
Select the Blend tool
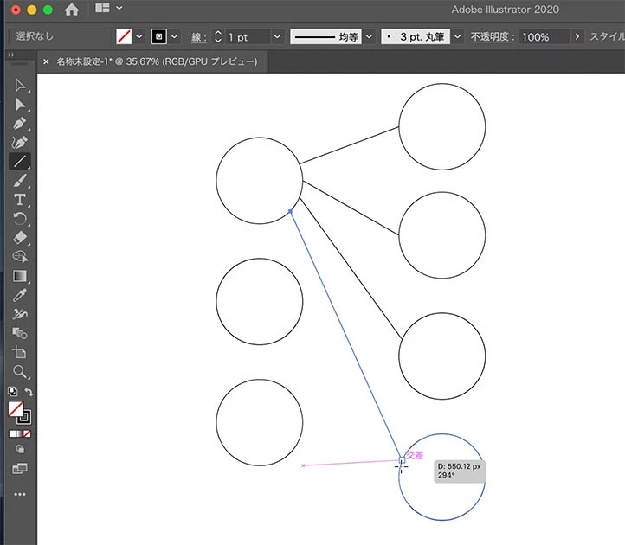(x=20, y=333)
